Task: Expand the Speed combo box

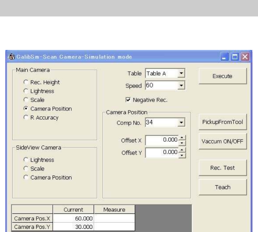Action: pyautogui.click(x=181, y=85)
